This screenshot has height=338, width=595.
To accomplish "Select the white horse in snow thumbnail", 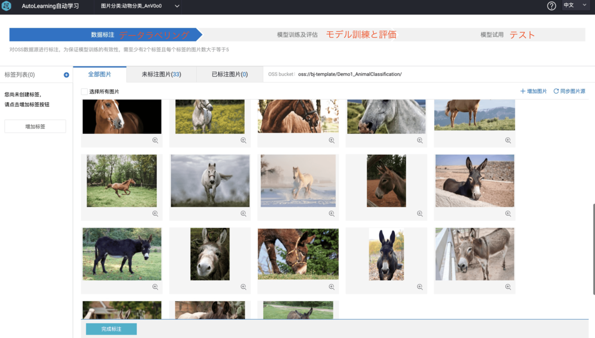I will tap(298, 180).
